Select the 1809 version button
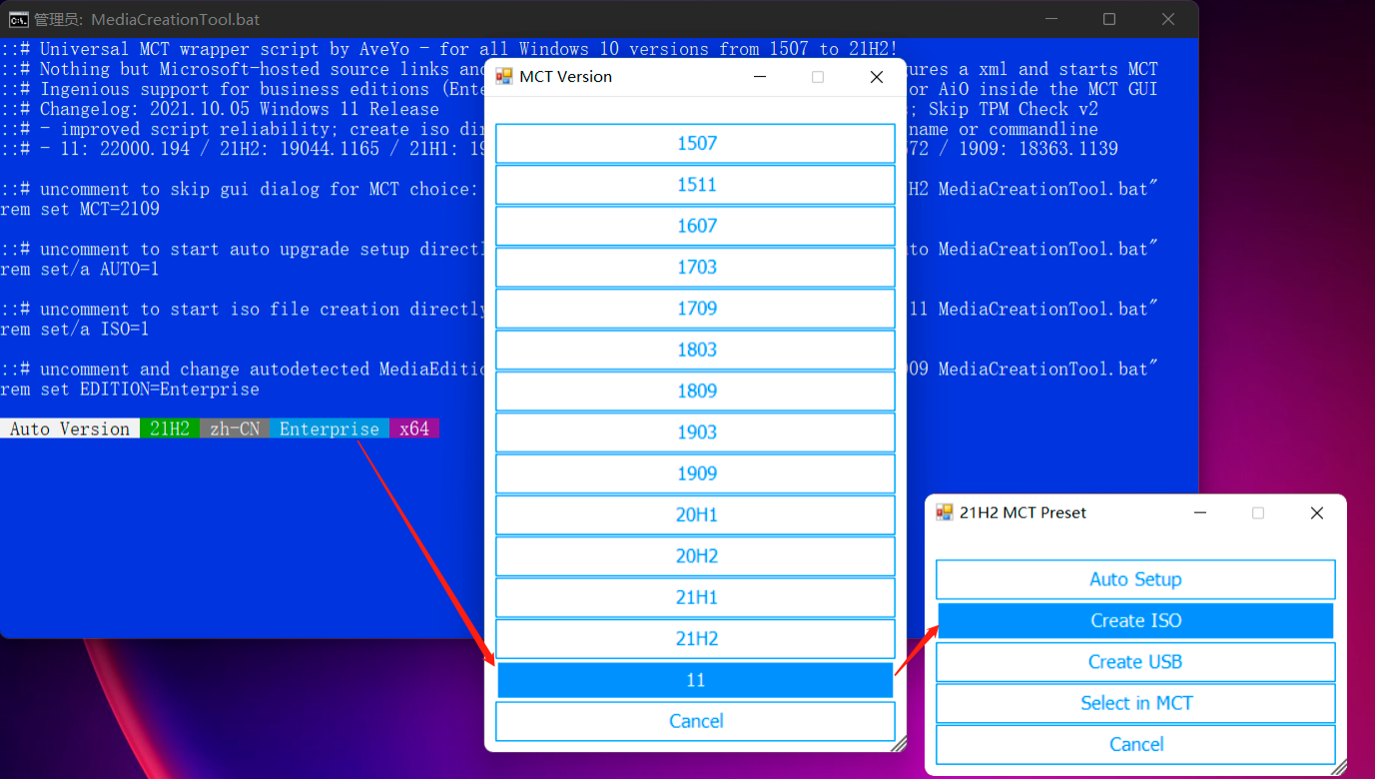The width and height of the screenshot is (1375, 779). (695, 391)
